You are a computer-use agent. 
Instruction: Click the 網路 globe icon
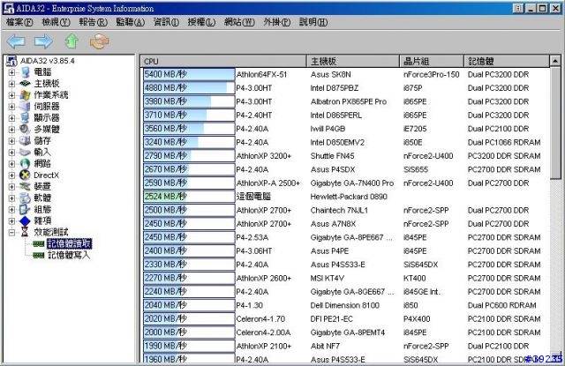click(26, 163)
